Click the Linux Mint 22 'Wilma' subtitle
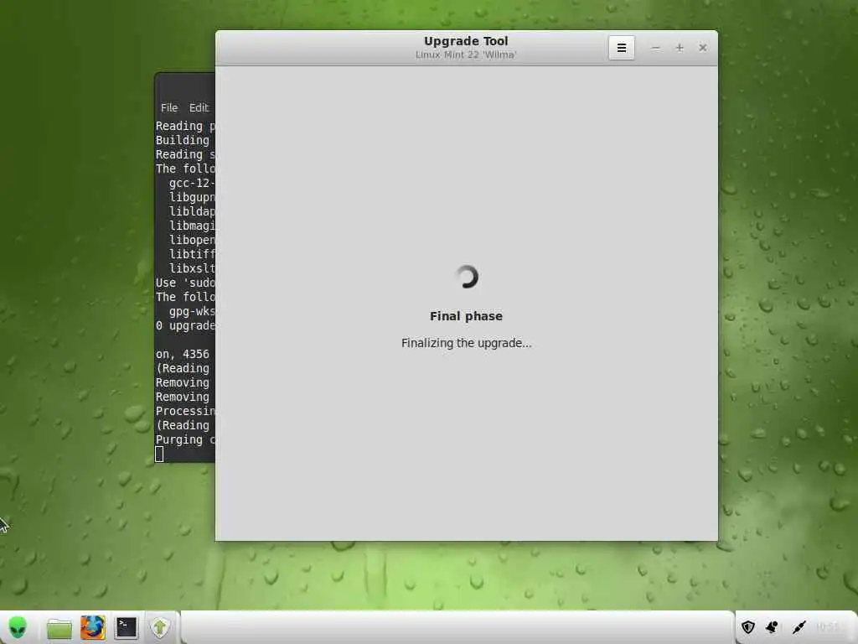858x644 pixels. (x=466, y=55)
